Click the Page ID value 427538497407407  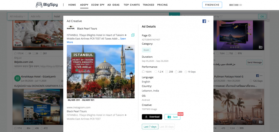[151, 40]
